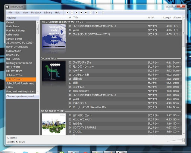Select track 08 エンドレス
Image resolution: width=191 pixels, height=153 pixels.
pos(125,87)
